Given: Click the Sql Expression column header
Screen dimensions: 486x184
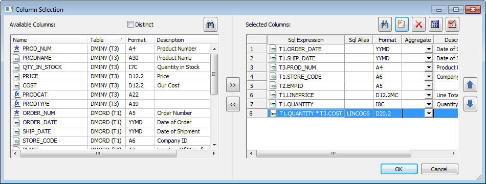Looking at the screenshot, I should point(305,40).
